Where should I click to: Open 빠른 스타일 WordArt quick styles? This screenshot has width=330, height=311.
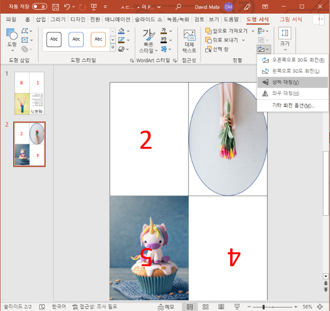coord(149,41)
